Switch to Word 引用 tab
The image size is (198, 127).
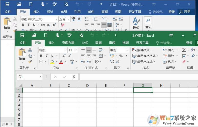[77, 12]
